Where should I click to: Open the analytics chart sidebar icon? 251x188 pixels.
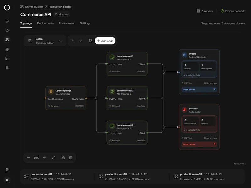(x=7, y=59)
